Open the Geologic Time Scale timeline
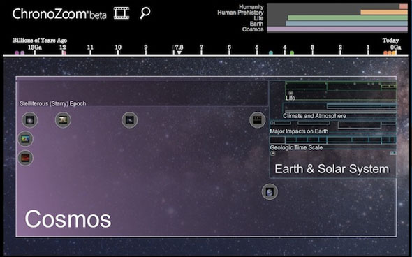The image size is (412, 257). 296,147
